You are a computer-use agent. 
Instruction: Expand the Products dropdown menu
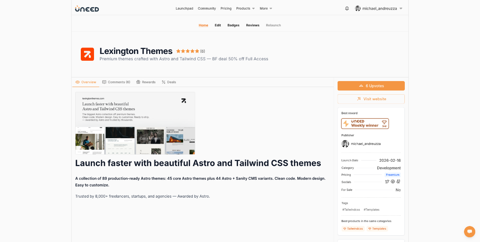[245, 8]
